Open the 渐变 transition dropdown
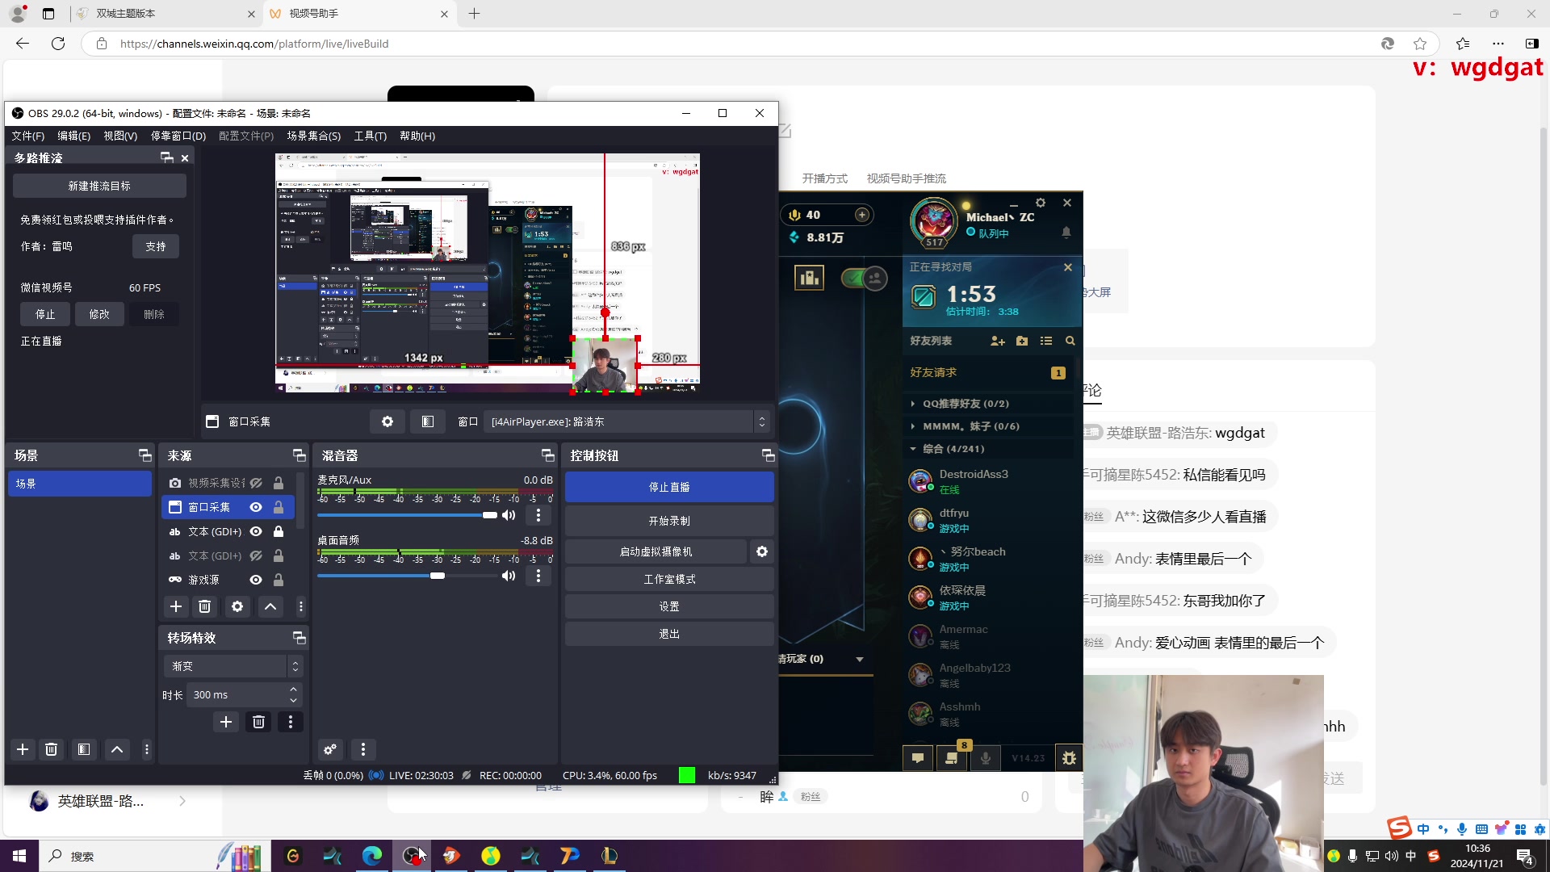1550x872 pixels. pyautogui.click(x=232, y=666)
